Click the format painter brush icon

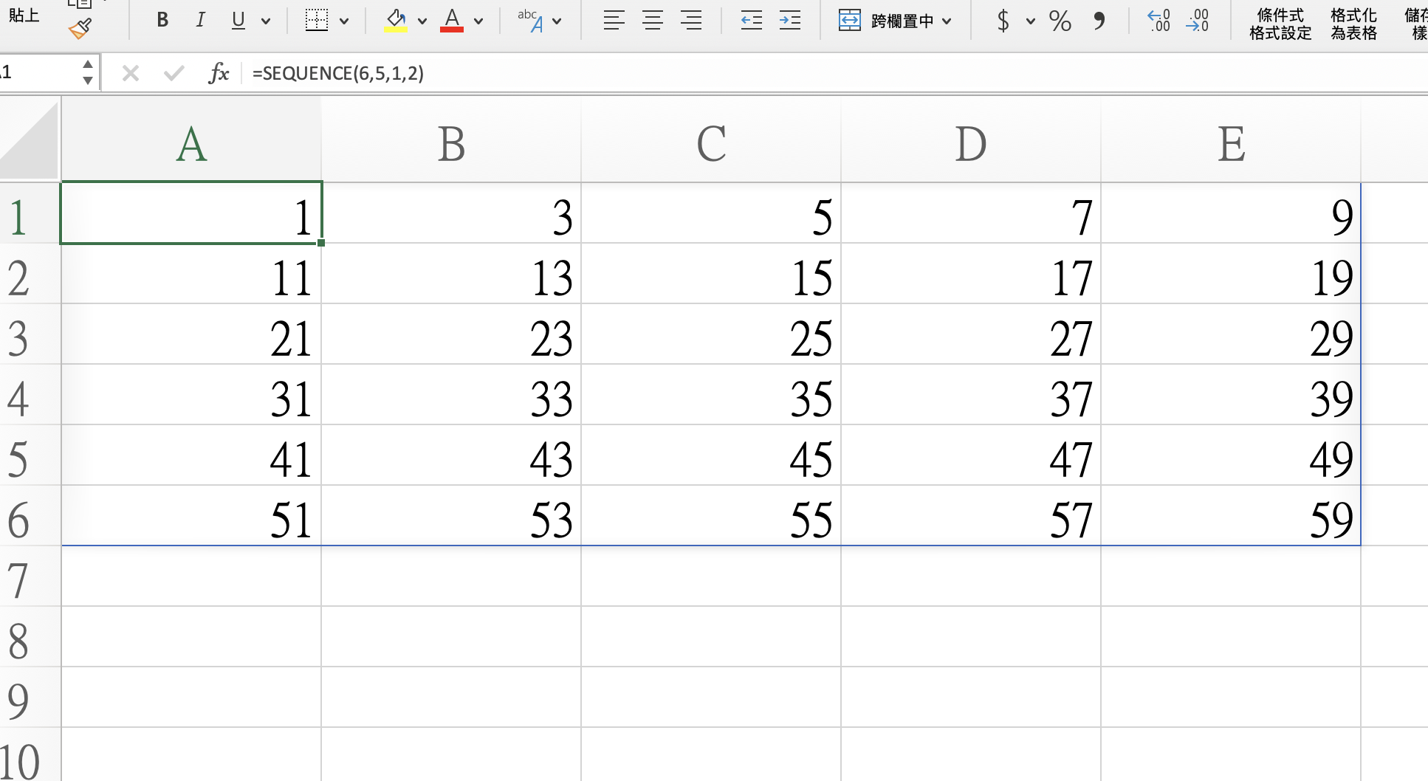(x=80, y=28)
